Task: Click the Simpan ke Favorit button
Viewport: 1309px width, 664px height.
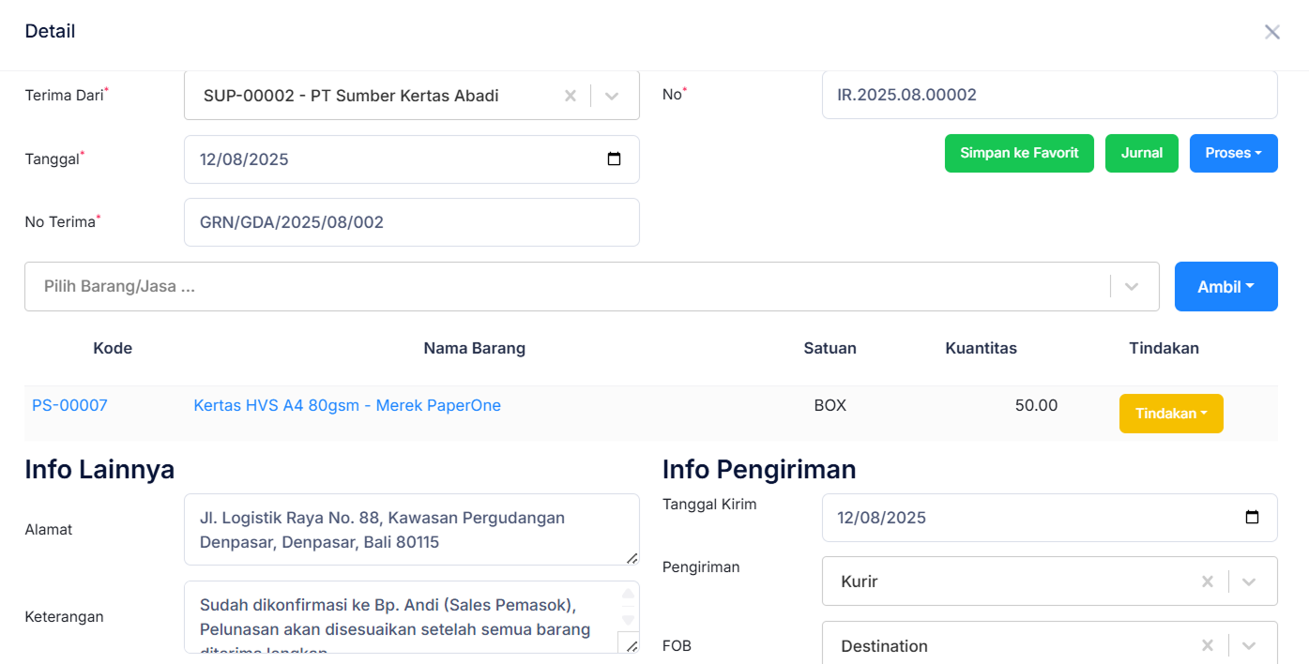Action: click(x=1019, y=153)
